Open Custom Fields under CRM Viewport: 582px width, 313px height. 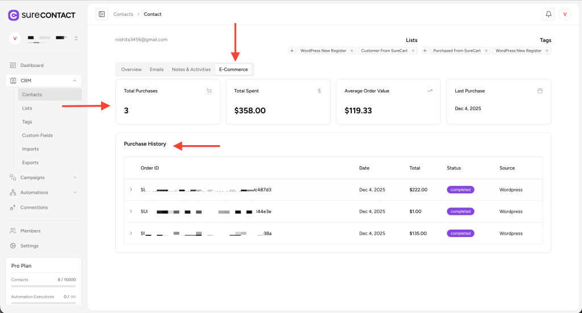[x=38, y=136]
